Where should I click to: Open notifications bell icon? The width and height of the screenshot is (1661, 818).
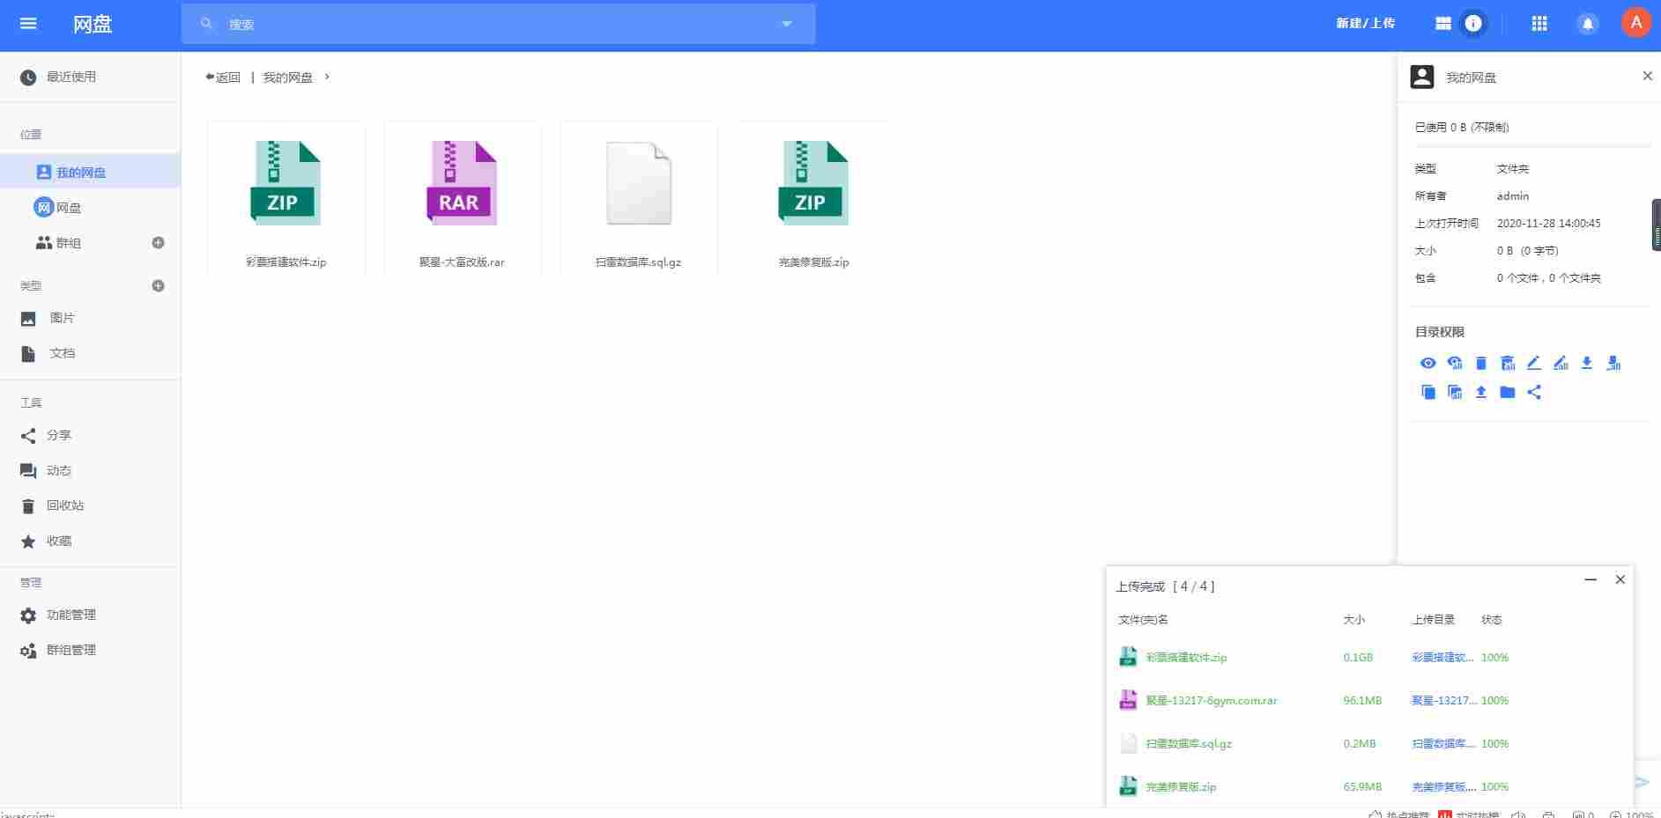point(1587,24)
